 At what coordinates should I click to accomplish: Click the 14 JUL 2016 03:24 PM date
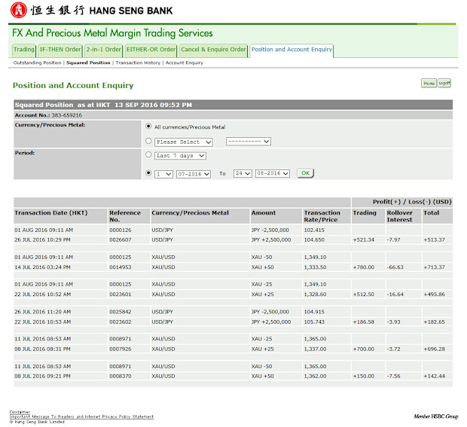[43, 267]
